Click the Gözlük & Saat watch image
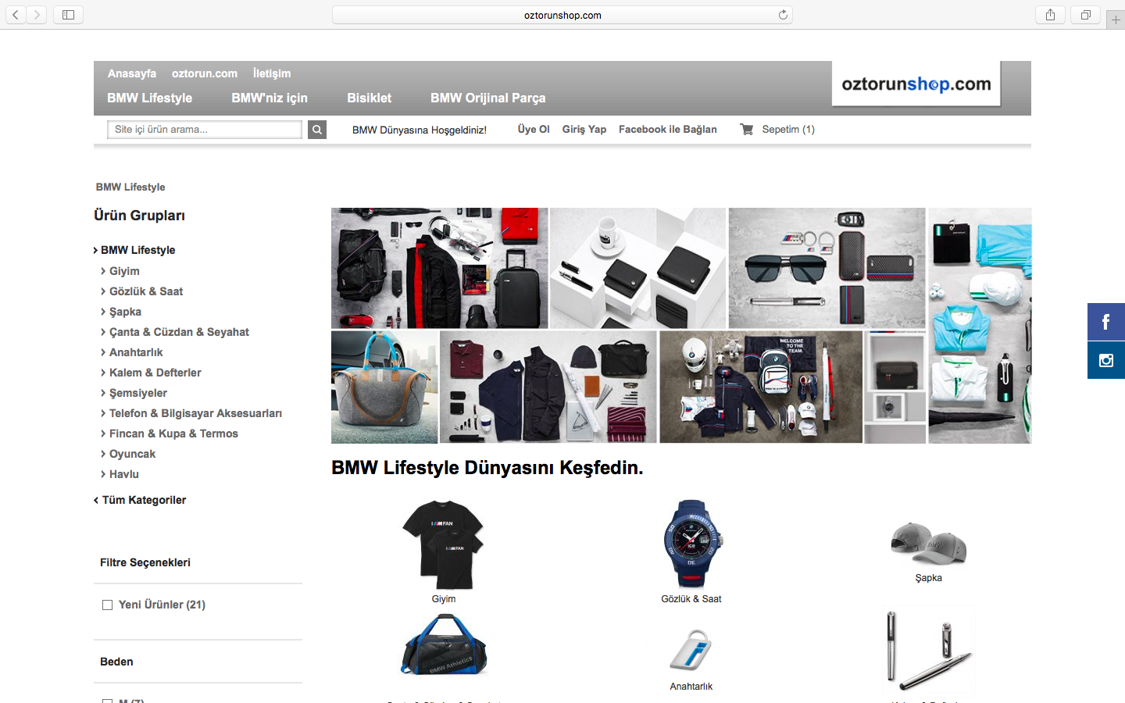This screenshot has height=703, width=1125. point(692,544)
